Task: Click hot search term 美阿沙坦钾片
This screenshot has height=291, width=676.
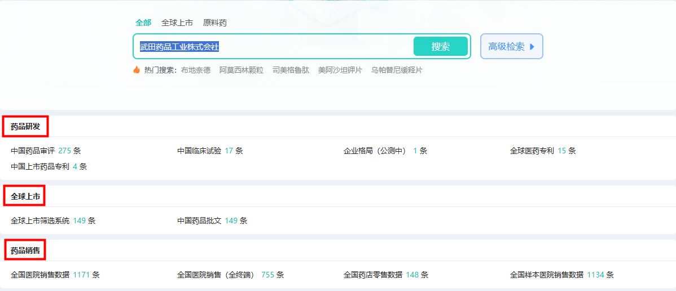Action: click(340, 70)
